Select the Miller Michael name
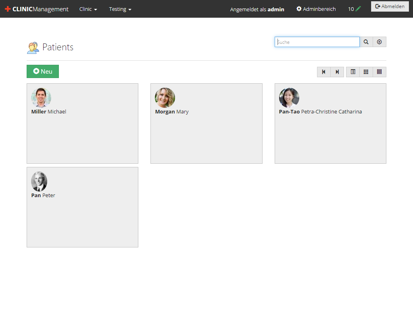This screenshot has width=413, height=309. 49,112
